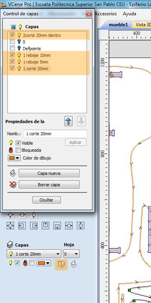
Task: Select '1 rebaje 10mm' layer name
Action: tap(37, 55)
